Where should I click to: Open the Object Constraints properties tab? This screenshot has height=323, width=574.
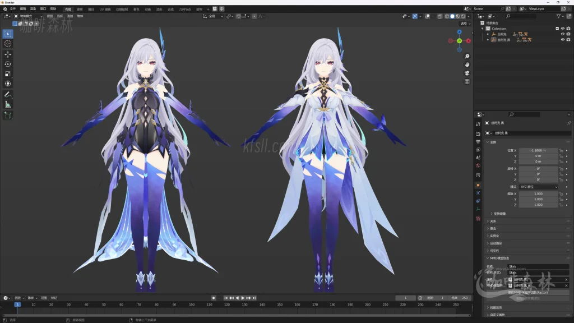478,201
